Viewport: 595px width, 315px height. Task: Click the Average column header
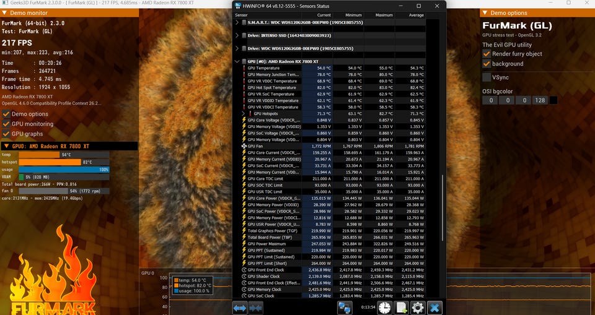416,15
